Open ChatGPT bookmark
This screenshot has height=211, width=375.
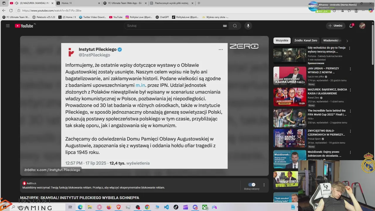[162, 17]
